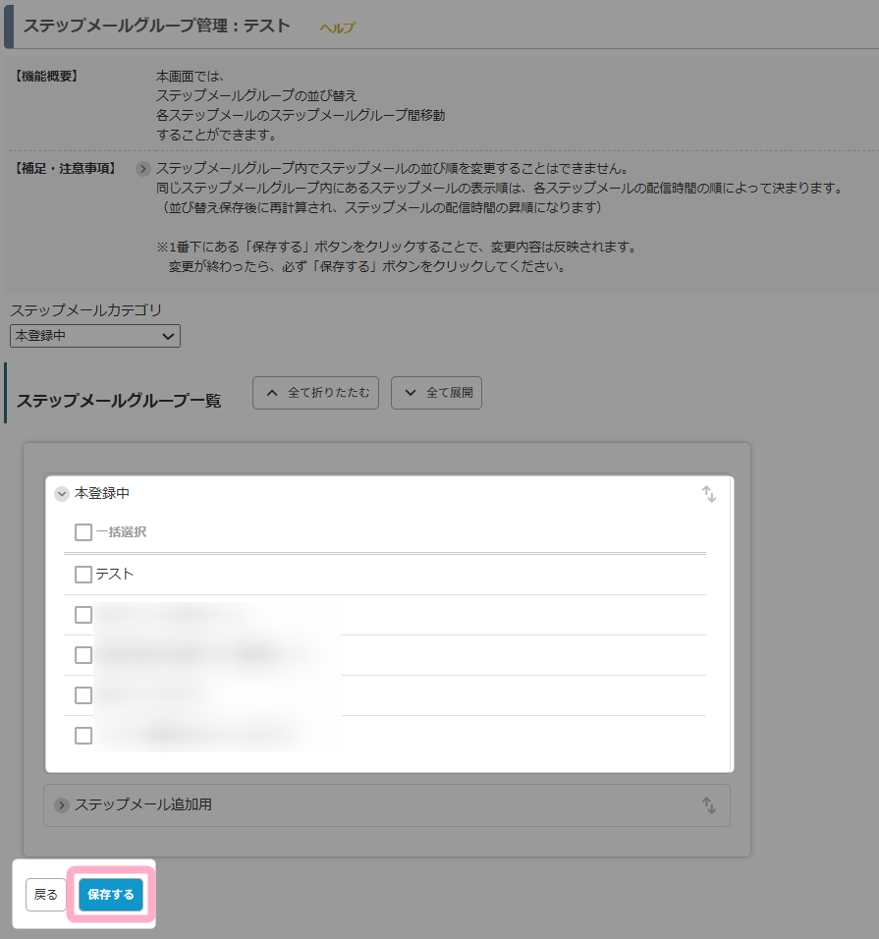
Task: Save changes with the 保存する button
Action: (111, 895)
